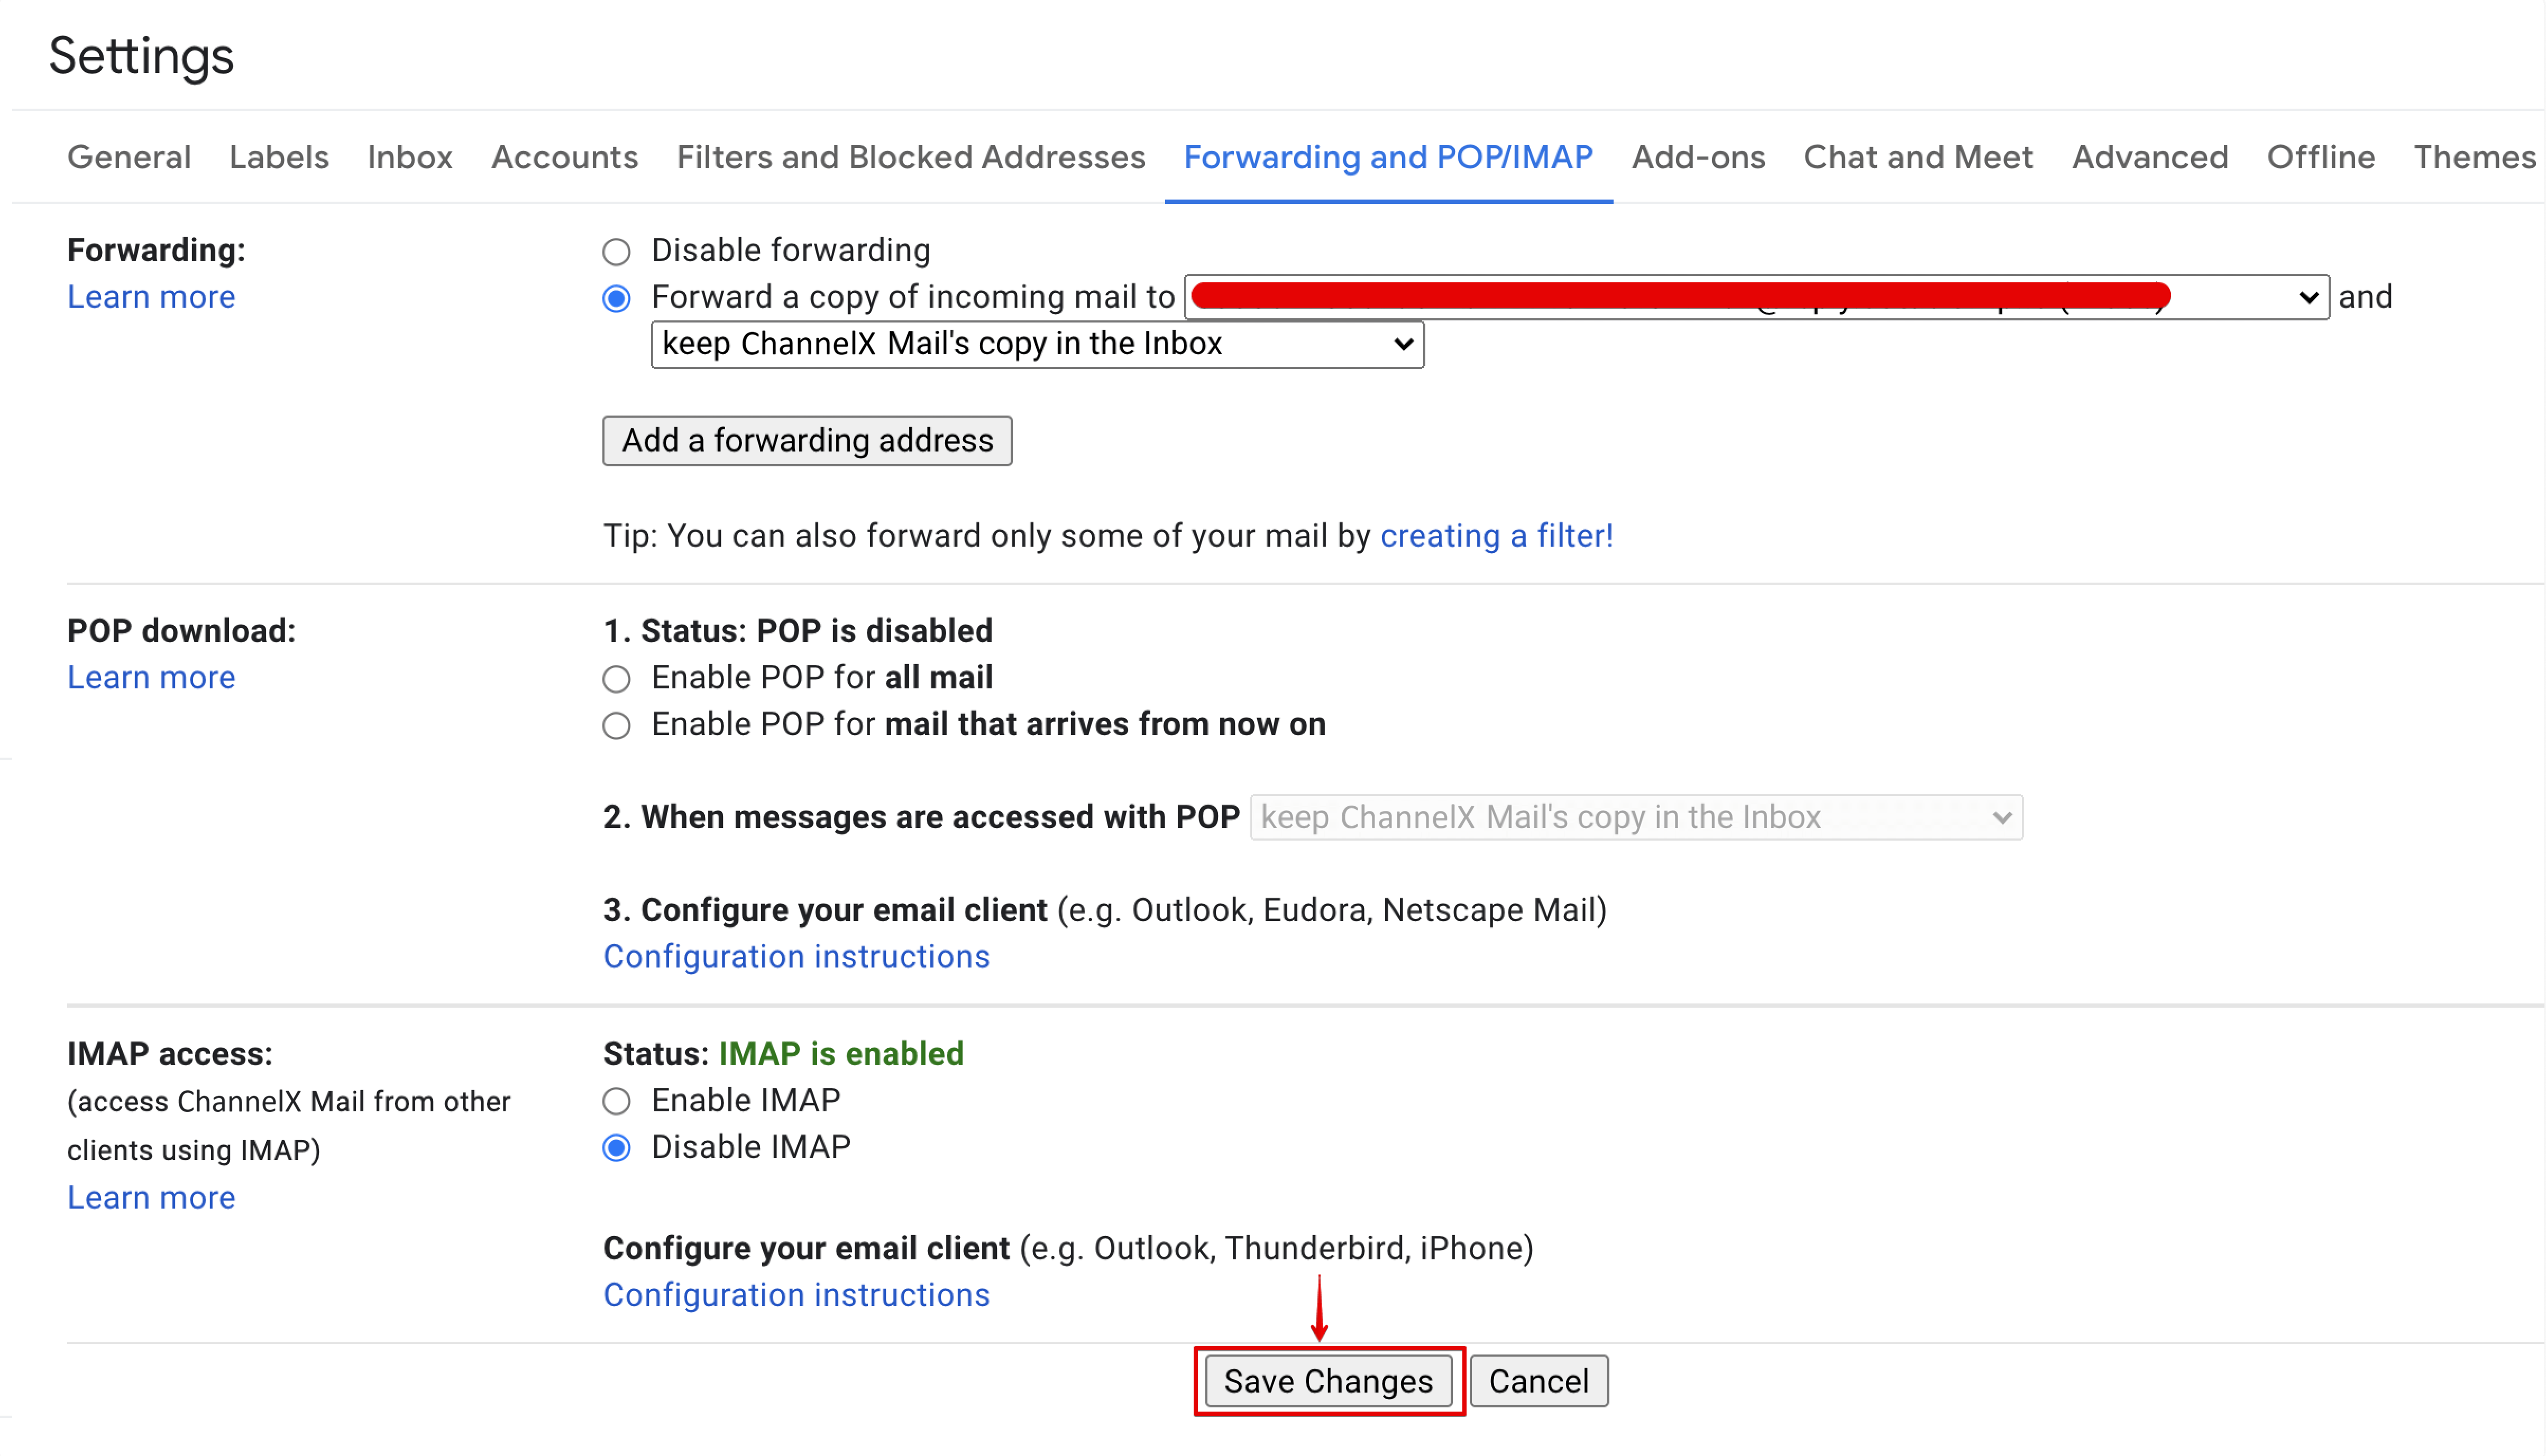Open the Offline settings tab
2546x1456 pixels.
pos(2321,157)
